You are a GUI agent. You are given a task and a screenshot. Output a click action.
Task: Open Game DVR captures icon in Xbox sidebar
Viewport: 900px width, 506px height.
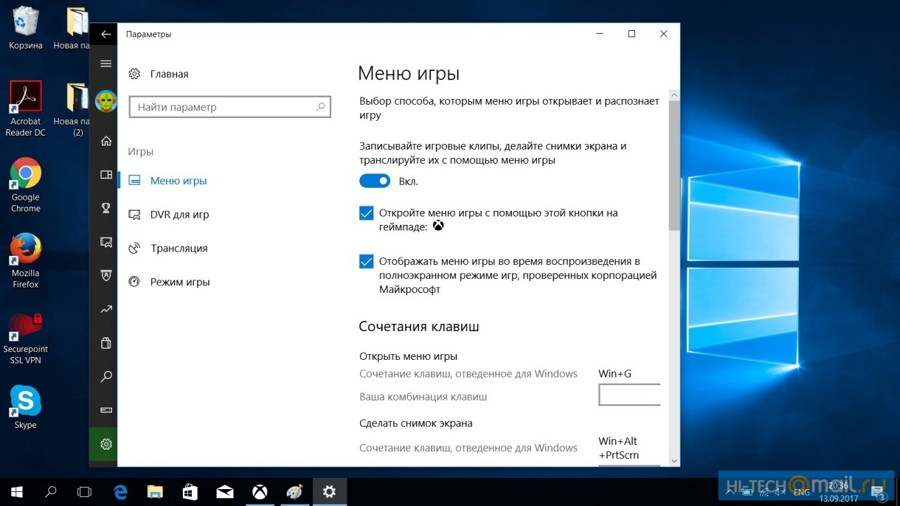(106, 242)
